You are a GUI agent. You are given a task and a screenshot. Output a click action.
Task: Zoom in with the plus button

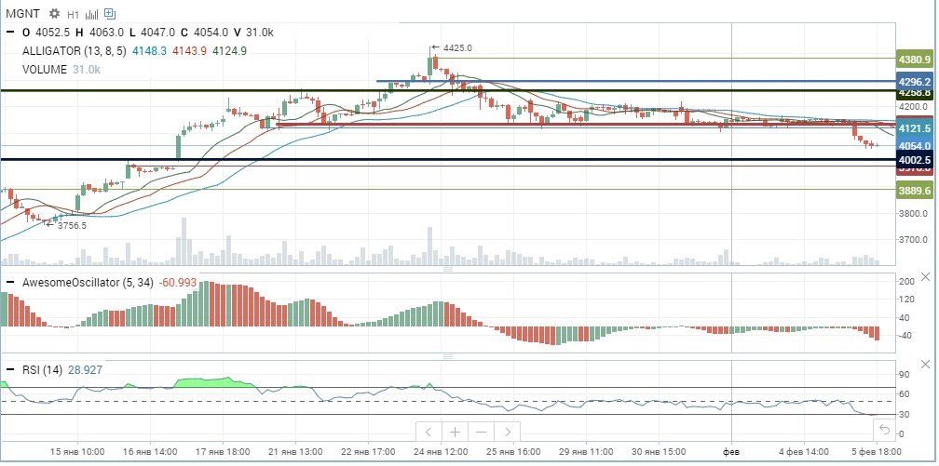pyautogui.click(x=456, y=432)
